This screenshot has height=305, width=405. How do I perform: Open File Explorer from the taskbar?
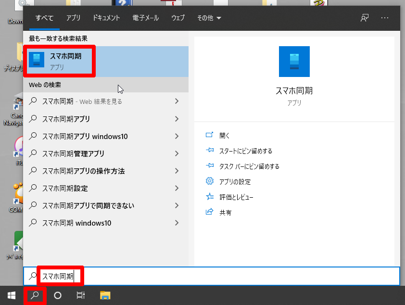[105, 295]
